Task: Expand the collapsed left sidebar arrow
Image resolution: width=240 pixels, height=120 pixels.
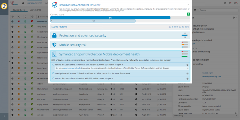Action: click(9, 62)
